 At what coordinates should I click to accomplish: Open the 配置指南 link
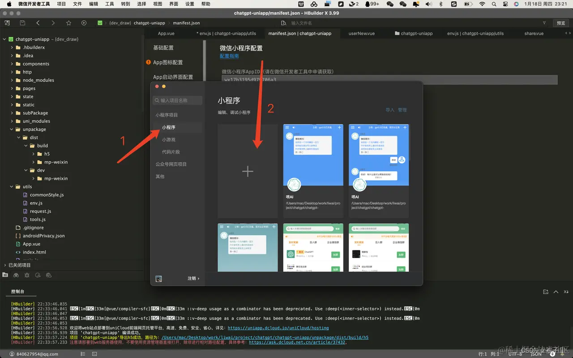click(x=229, y=56)
